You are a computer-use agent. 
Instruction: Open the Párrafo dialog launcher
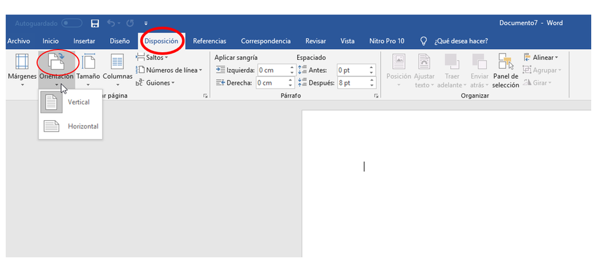[x=376, y=96]
